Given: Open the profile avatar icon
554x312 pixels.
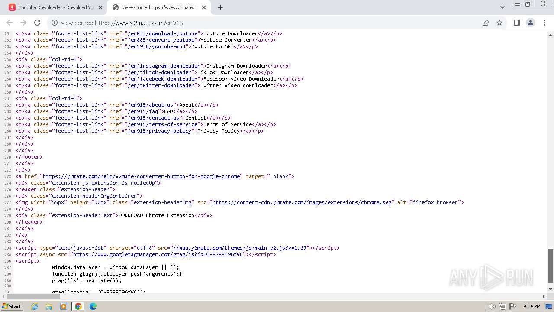Looking at the screenshot, I should coord(530,23).
